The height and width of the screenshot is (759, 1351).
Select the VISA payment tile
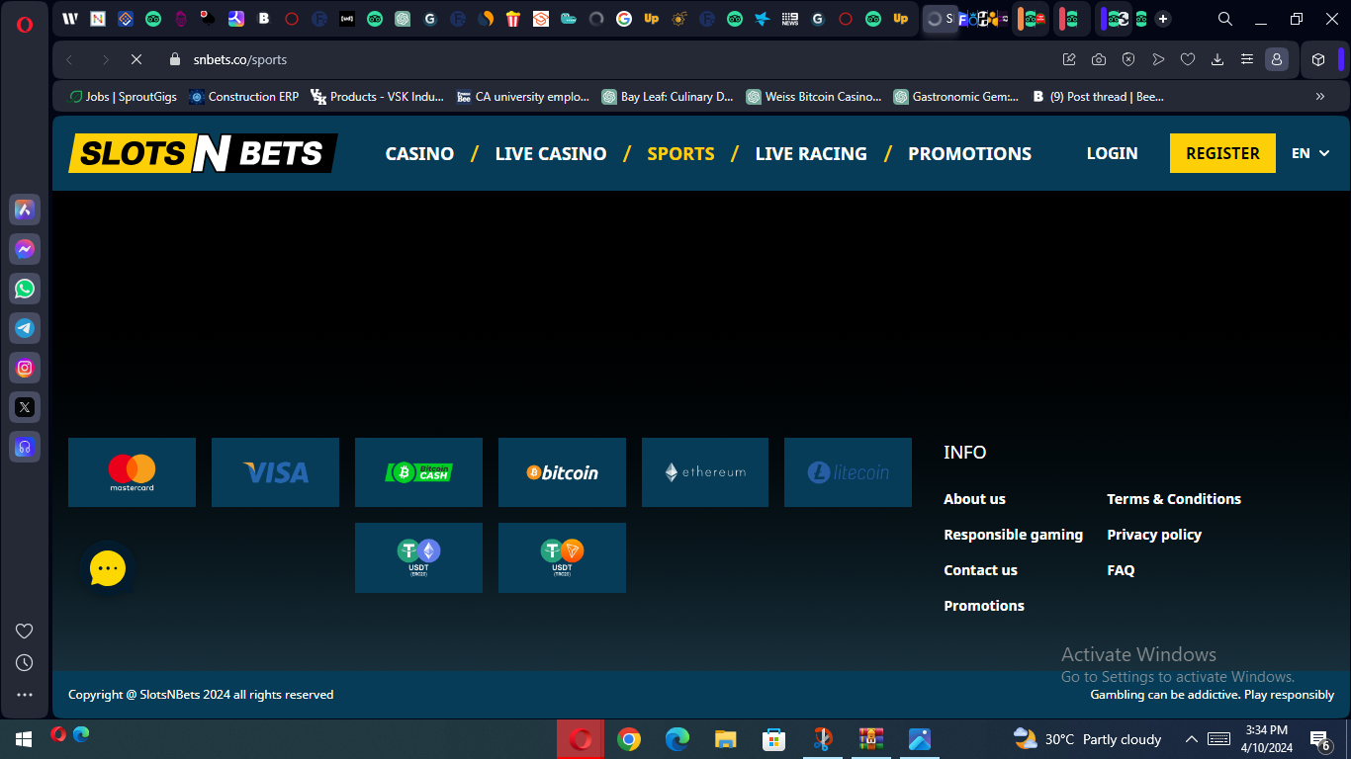(275, 472)
